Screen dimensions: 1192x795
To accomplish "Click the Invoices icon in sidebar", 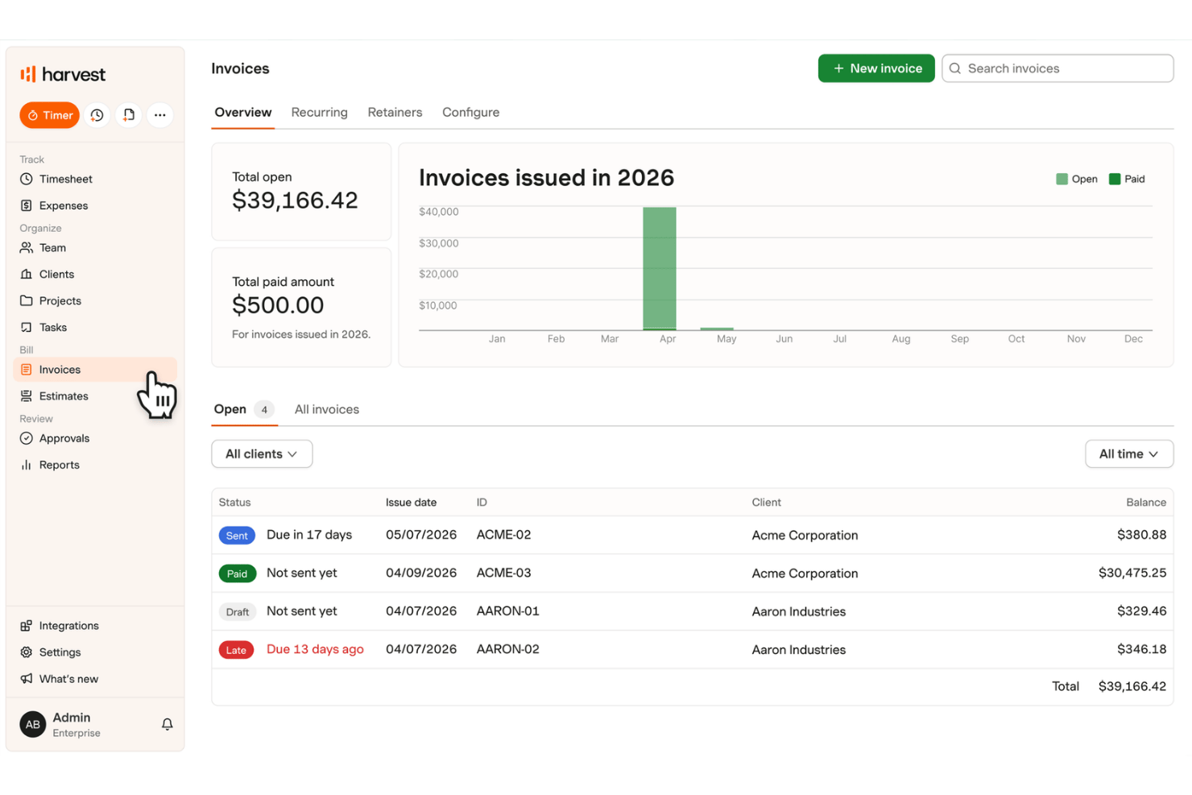I will tap(27, 370).
